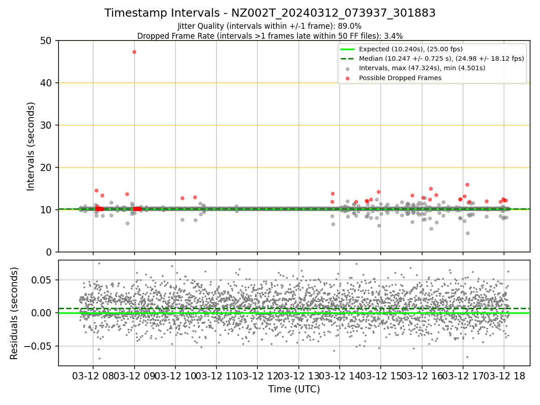Select the 'Dropped Frame Rate' 3.4% subtitle line
The image size is (540, 405).
click(270, 36)
